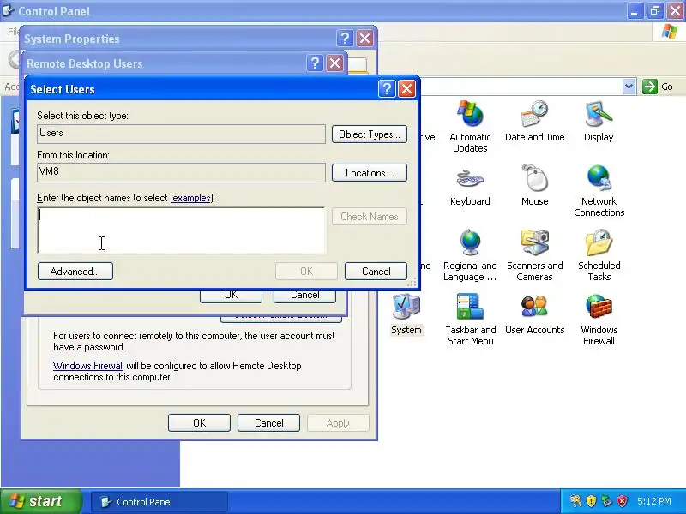
Task: Open the Network Connections icon
Action: point(599,190)
